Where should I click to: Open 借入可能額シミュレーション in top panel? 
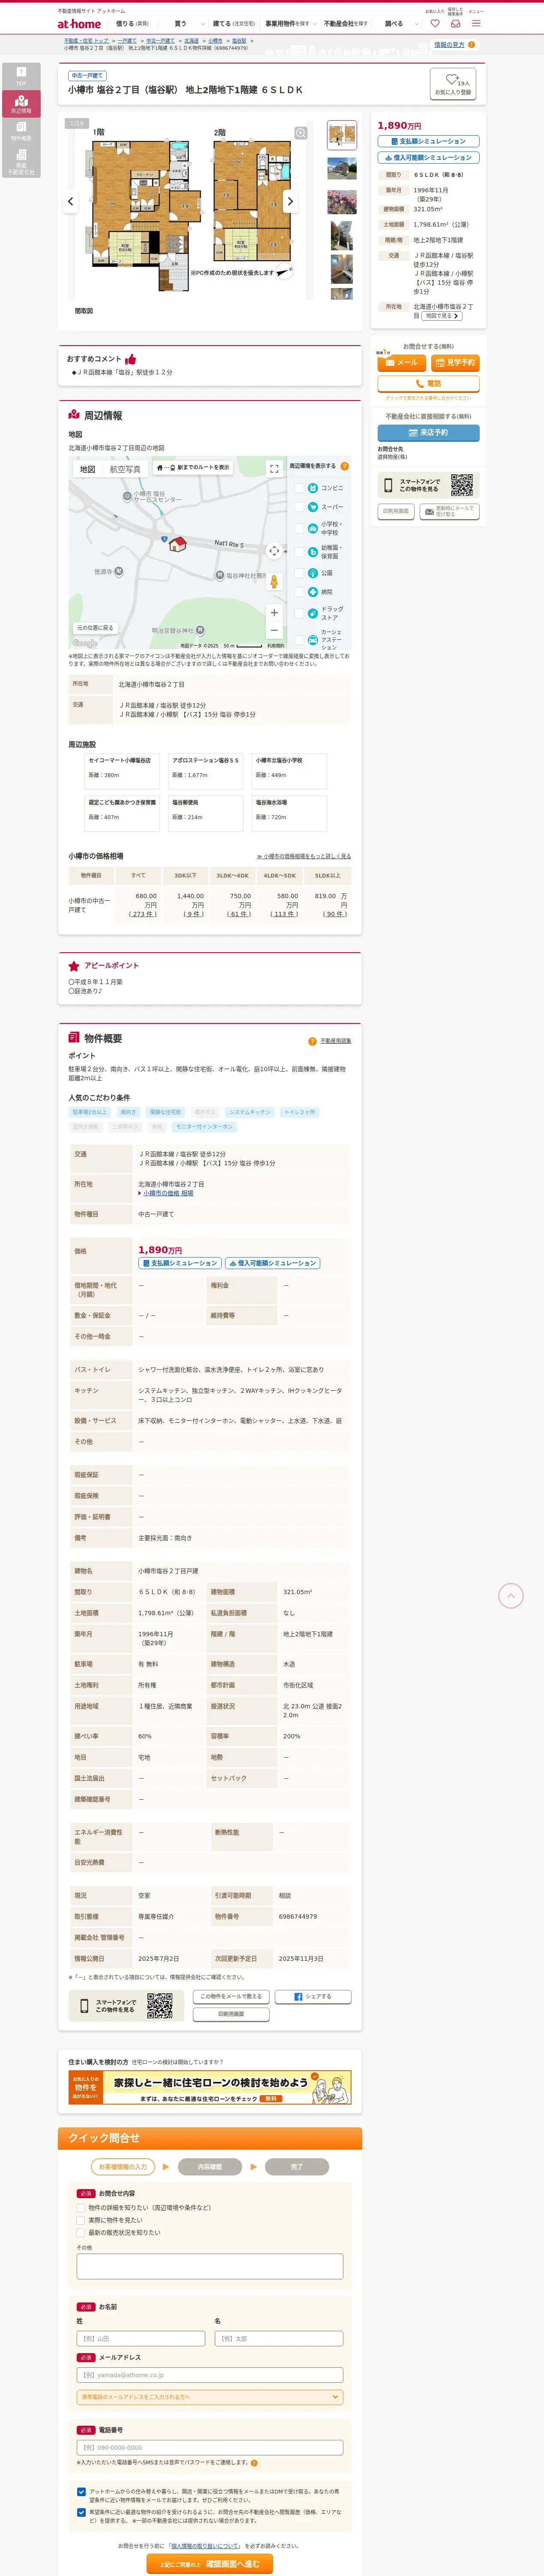(428, 157)
